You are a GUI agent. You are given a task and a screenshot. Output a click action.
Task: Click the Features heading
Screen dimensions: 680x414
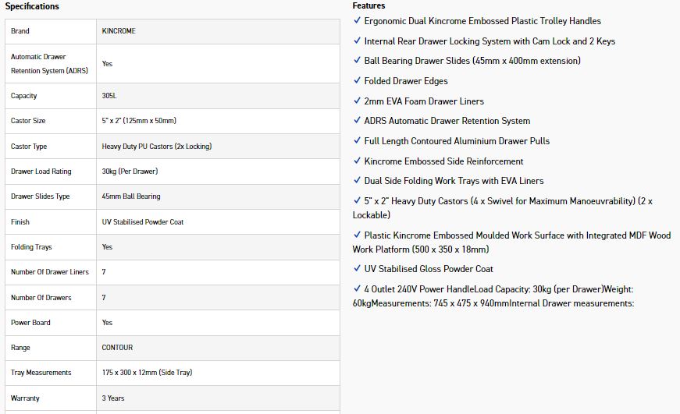coord(368,5)
